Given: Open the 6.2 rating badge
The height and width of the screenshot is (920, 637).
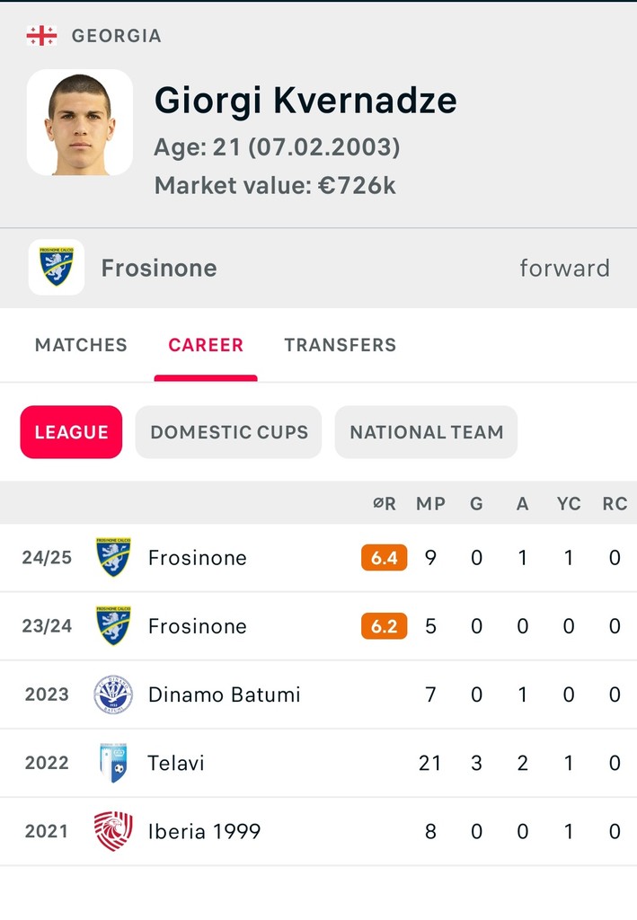Looking at the screenshot, I should pyautogui.click(x=385, y=626).
